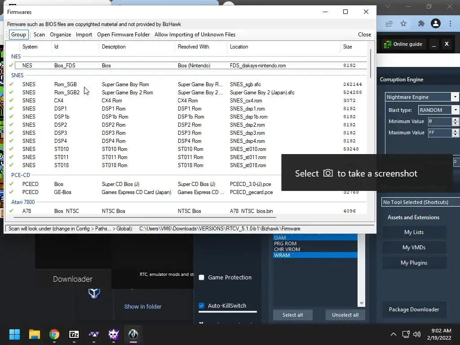Show hidden tray icons
This screenshot has width=460, height=345.
pos(394,334)
